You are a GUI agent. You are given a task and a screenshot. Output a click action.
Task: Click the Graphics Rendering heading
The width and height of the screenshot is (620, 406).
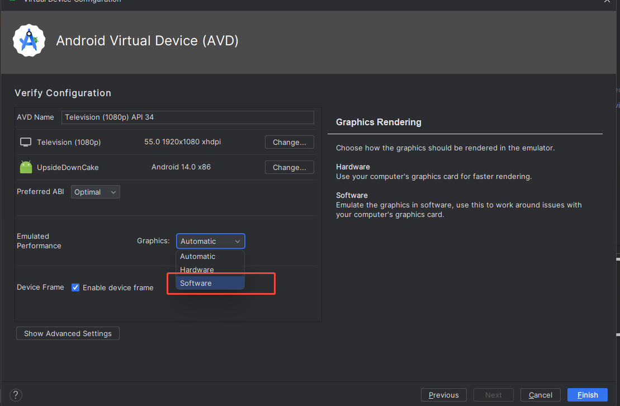pos(378,122)
